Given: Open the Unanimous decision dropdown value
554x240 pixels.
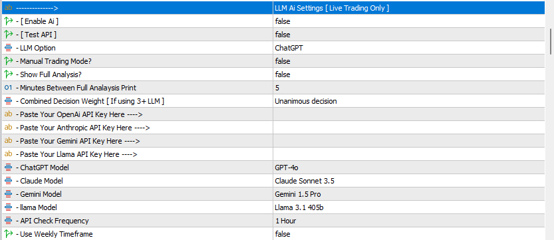Looking at the screenshot, I should 409,101.
